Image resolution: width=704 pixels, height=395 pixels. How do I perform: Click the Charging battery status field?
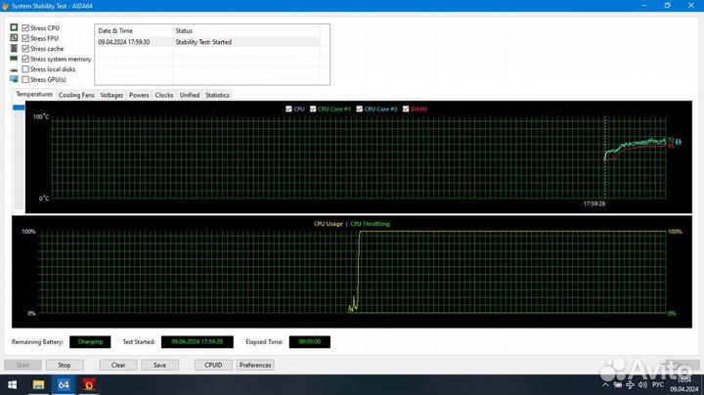point(90,341)
